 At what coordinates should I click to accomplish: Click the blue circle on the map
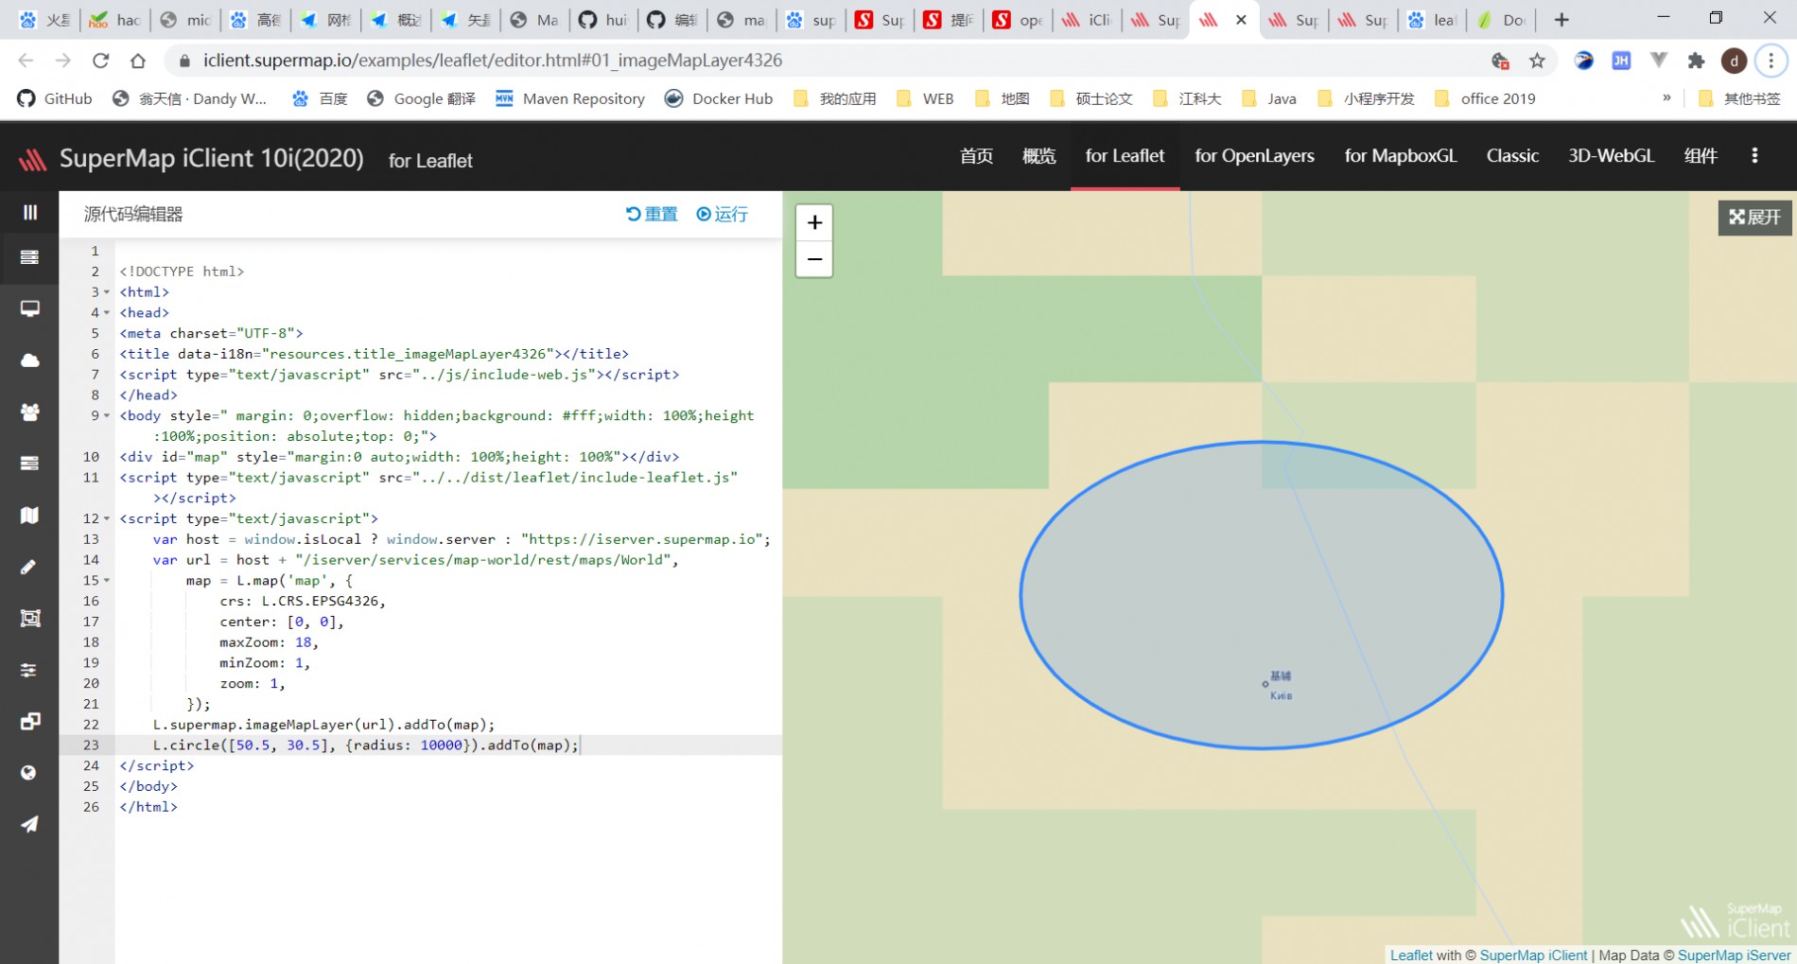(1262, 595)
